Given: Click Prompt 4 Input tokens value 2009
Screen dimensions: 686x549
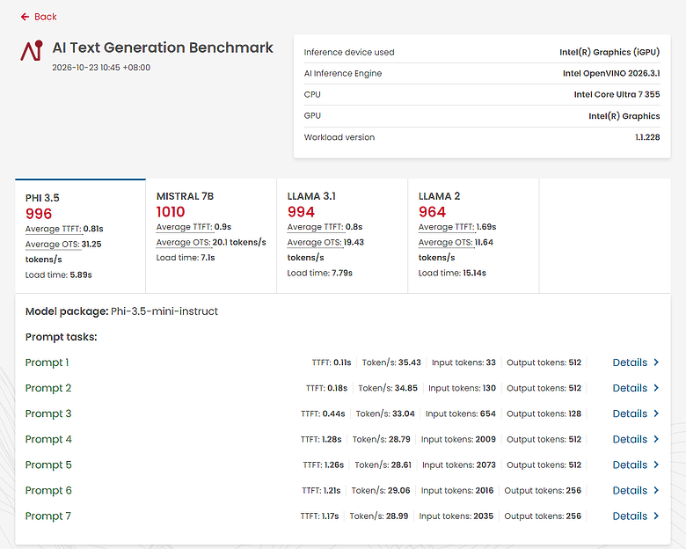Looking at the screenshot, I should tap(485, 439).
